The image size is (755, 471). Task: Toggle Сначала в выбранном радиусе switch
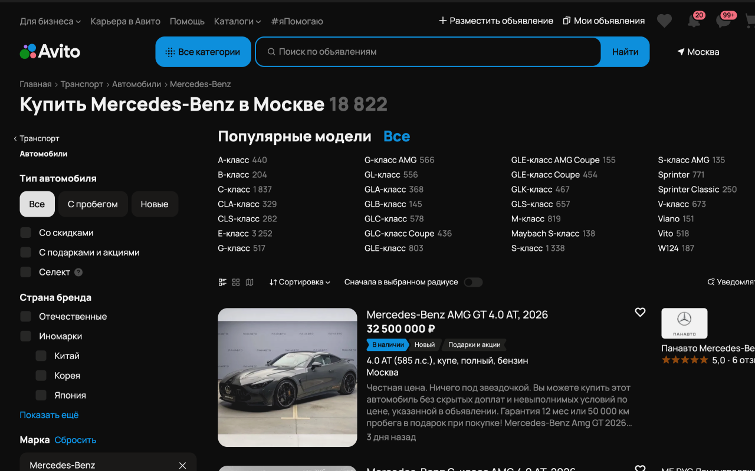point(473,283)
